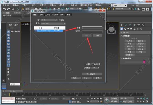This screenshot has width=153, height=105.
Task: Select the Lights category icon
Action: point(128,29)
